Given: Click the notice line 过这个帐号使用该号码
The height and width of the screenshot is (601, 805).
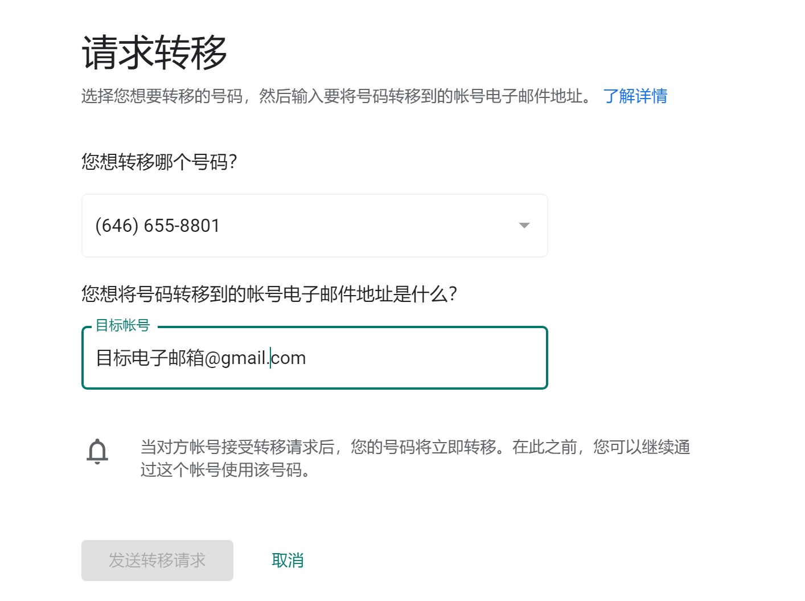Looking at the screenshot, I should [x=225, y=470].
